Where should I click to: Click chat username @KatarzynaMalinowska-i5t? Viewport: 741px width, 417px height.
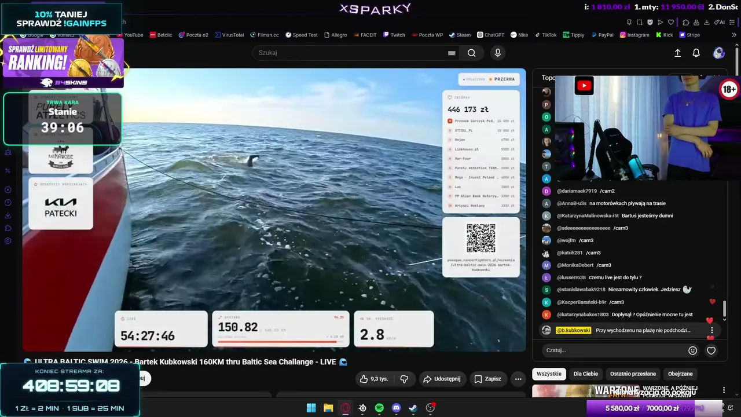click(588, 215)
